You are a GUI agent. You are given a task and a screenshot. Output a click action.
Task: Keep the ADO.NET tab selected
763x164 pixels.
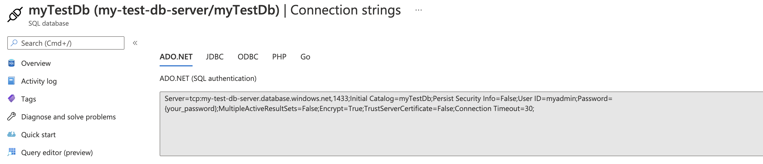pos(176,57)
